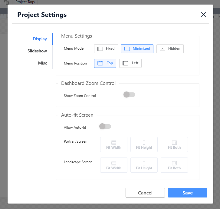
Task: Click the Project Tags tab behind dialog
Action: 25,2
